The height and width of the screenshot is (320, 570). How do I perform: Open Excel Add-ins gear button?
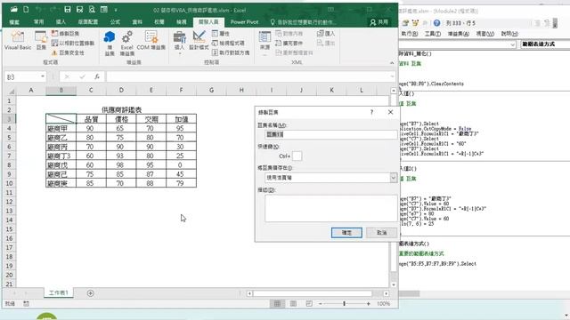pos(126,44)
